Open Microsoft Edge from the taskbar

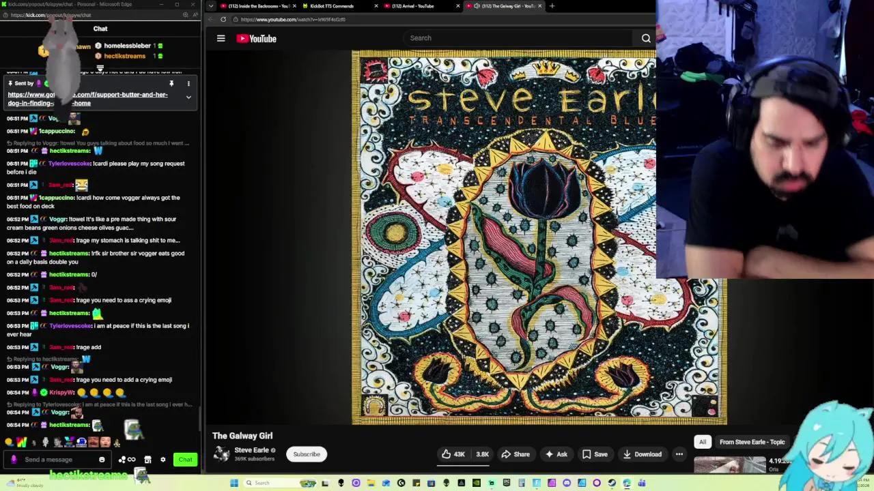pyautogui.click(x=627, y=483)
